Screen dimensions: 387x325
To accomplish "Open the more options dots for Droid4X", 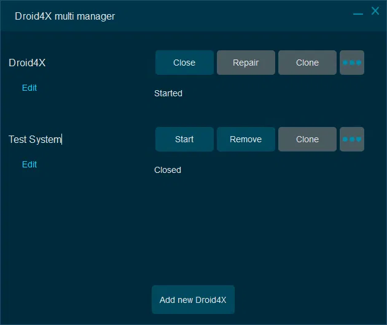I will [352, 63].
